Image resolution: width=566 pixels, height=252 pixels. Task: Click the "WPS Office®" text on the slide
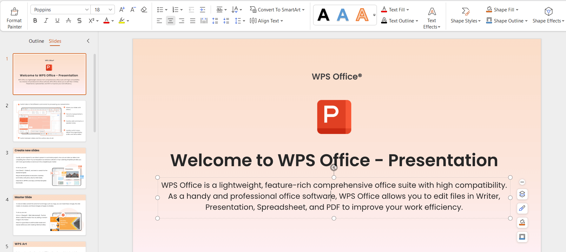coord(337,77)
